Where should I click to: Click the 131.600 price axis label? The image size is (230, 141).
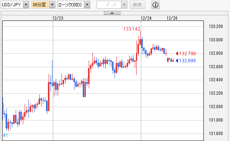click(216, 134)
